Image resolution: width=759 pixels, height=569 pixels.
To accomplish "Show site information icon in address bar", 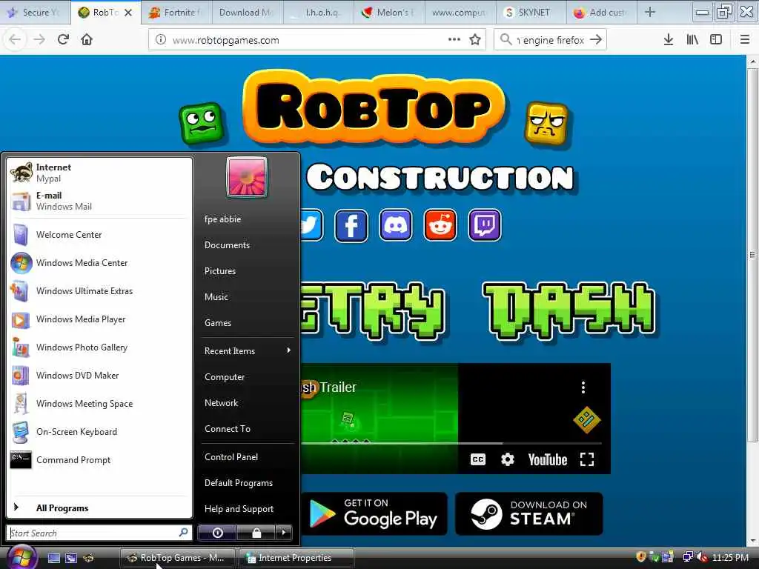I will click(x=160, y=40).
